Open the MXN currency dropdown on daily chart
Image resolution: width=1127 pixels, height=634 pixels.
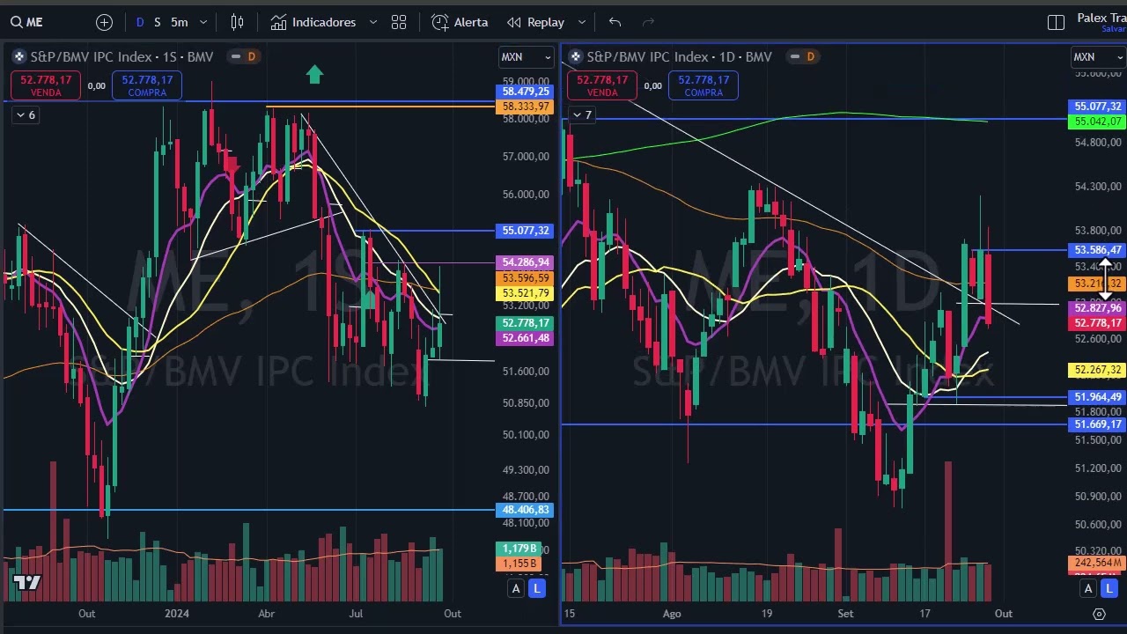1097,57
